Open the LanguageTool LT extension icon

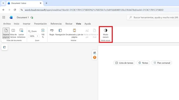[95, 53]
